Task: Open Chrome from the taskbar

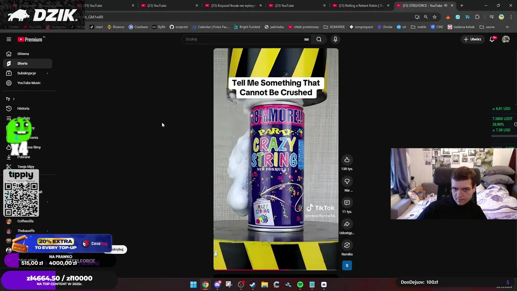Action: [x=205, y=285]
